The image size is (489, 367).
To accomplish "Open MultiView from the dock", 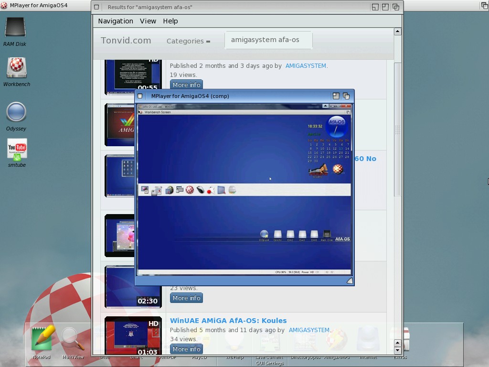I will pyautogui.click(x=73, y=339).
